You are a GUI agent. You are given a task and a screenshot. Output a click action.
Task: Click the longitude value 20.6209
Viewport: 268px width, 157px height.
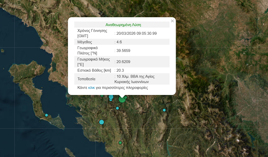123,62
